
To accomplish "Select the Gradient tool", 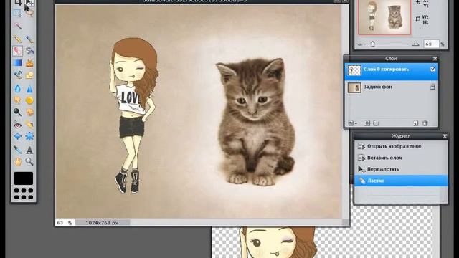I will pos(18,63).
